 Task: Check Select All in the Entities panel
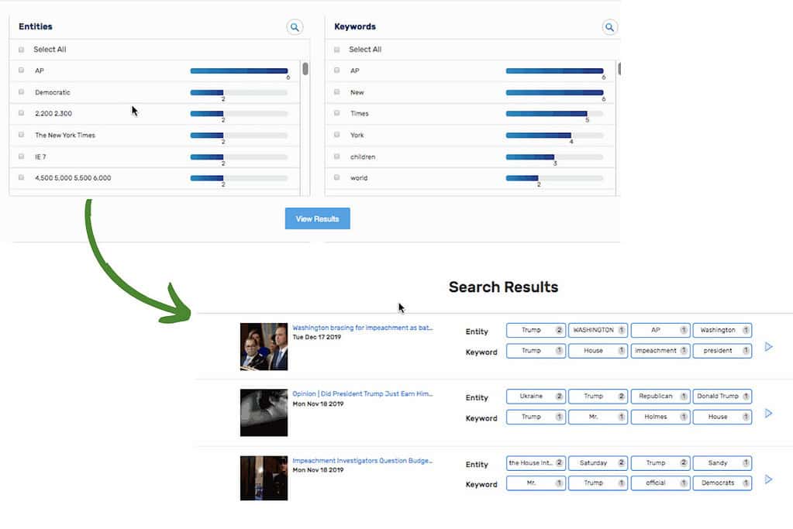[x=20, y=49]
